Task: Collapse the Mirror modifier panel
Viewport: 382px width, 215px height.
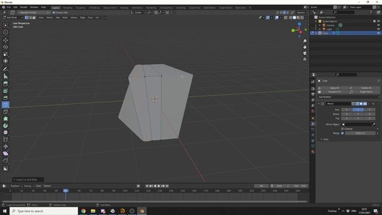Action: click(319, 104)
